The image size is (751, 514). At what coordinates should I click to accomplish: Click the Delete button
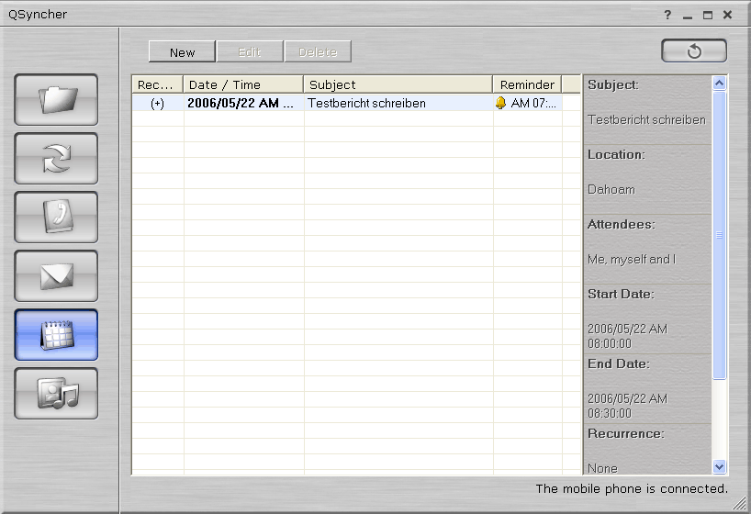pyautogui.click(x=318, y=51)
